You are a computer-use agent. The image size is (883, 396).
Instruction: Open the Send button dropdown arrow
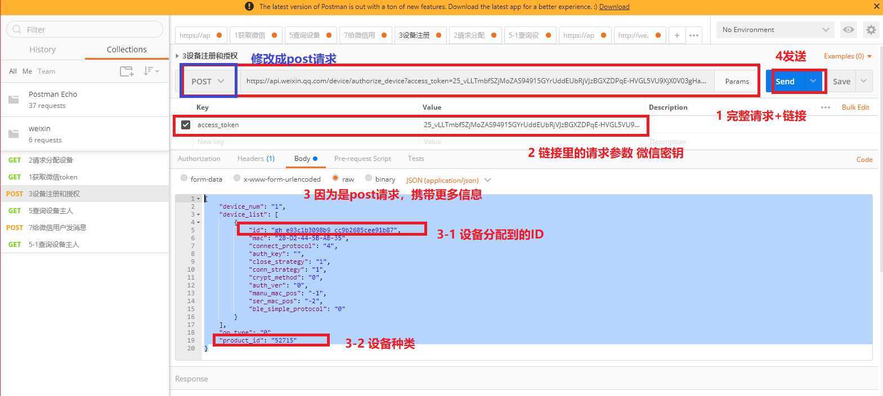tap(813, 81)
